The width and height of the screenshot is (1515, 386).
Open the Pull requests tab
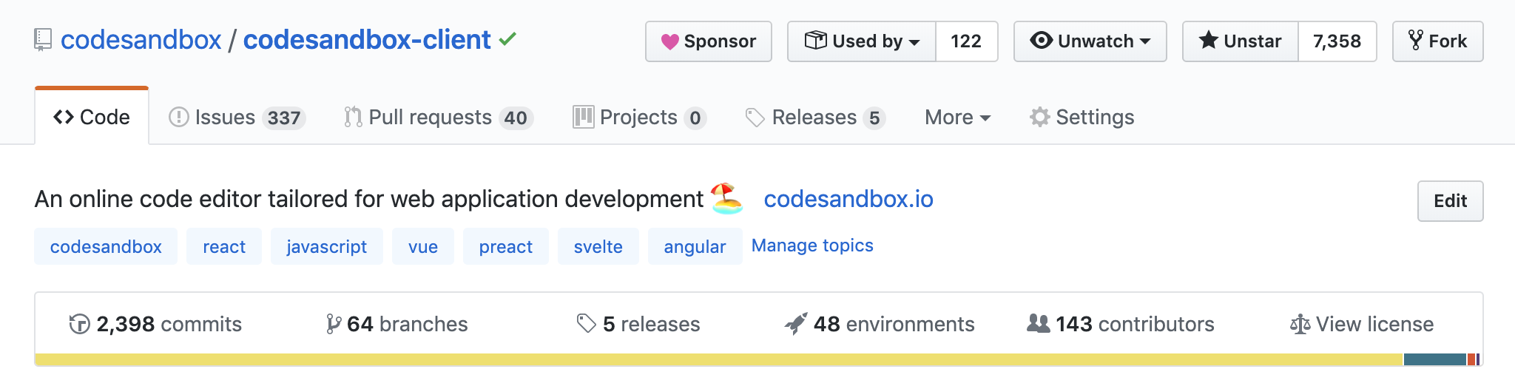438,117
